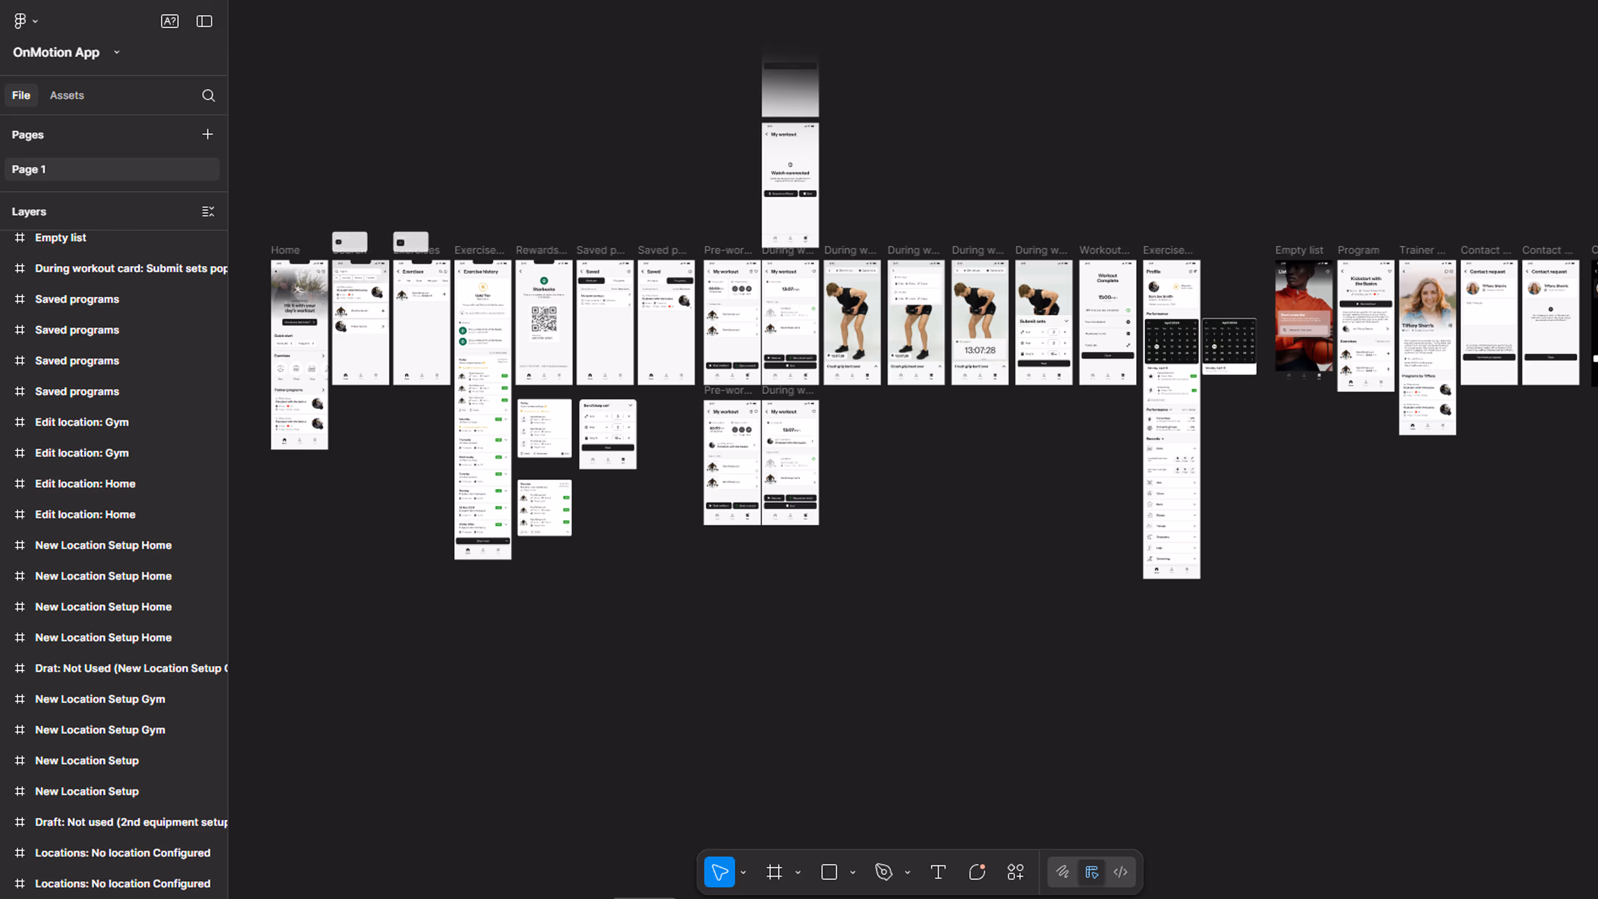Viewport: 1598px width, 899px height.
Task: Open shape tools dropdown arrow
Action: pyautogui.click(x=853, y=872)
